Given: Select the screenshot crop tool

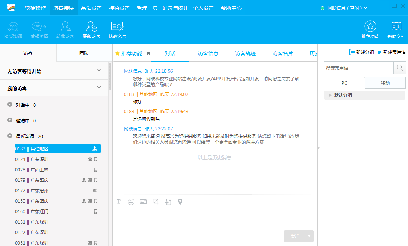Looking at the screenshot, I should point(156,202).
